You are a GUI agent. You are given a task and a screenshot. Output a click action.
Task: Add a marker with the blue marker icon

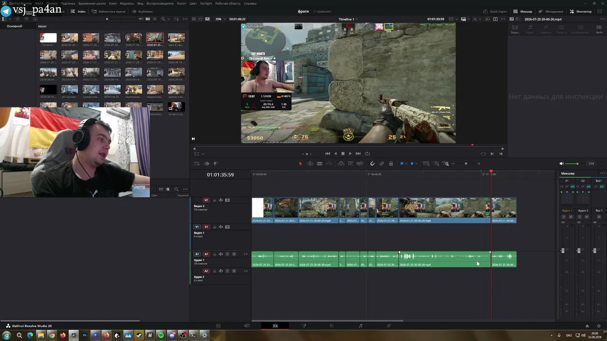click(x=412, y=163)
